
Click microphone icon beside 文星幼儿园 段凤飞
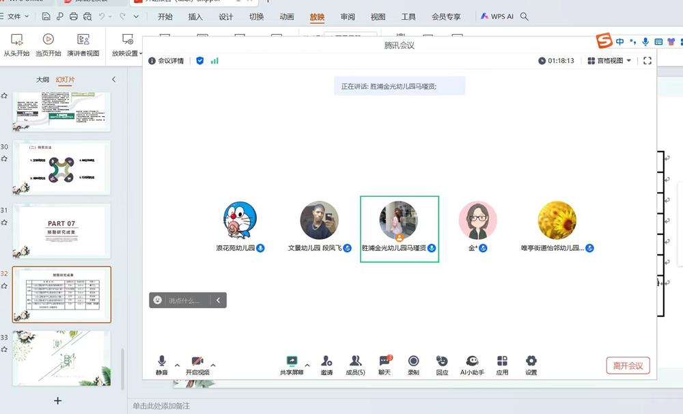pyautogui.click(x=348, y=248)
